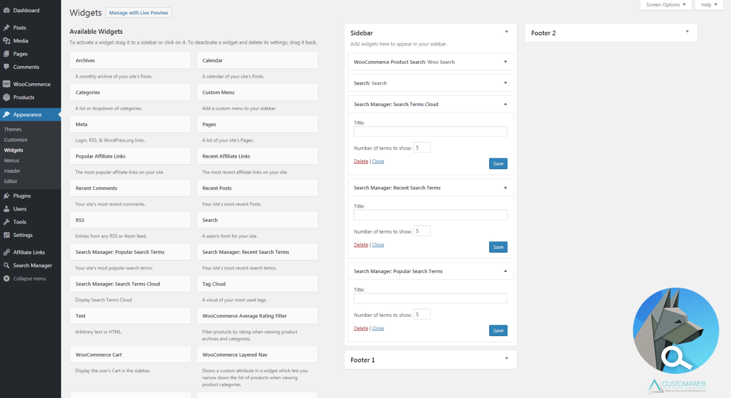
Task: Open Header submenu item
Action: coord(12,171)
